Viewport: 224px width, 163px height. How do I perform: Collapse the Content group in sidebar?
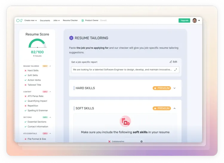click(x=50, y=92)
